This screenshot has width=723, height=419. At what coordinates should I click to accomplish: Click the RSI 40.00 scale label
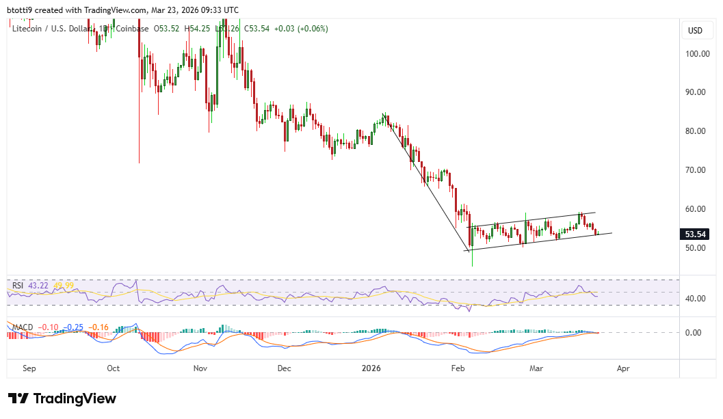[695, 299]
